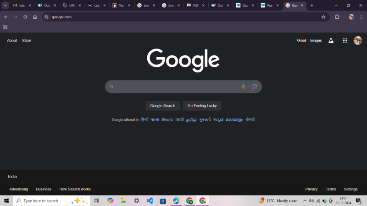Go to the browser home page
Screen dimensions: 367x206
pyautogui.click(x=35, y=17)
